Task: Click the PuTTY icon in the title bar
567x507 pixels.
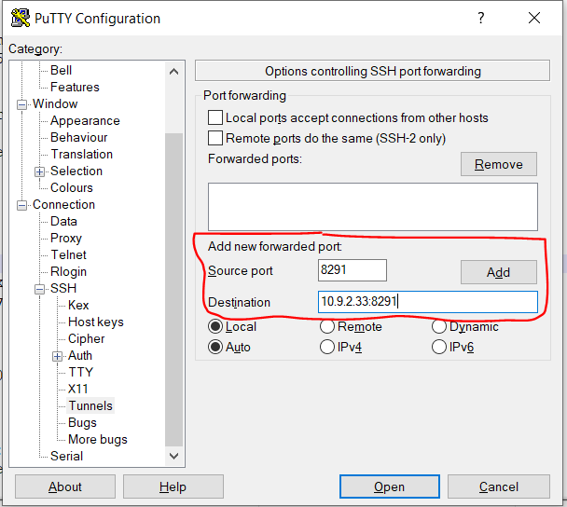Action: 21,18
